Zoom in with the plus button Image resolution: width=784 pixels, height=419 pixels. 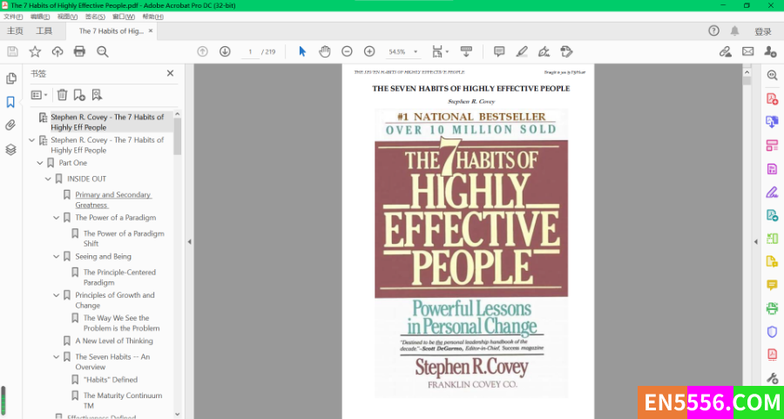[369, 51]
